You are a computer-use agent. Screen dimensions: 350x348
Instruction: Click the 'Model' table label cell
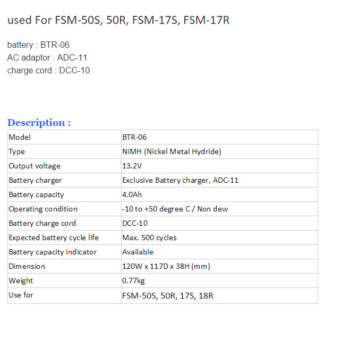(x=20, y=137)
